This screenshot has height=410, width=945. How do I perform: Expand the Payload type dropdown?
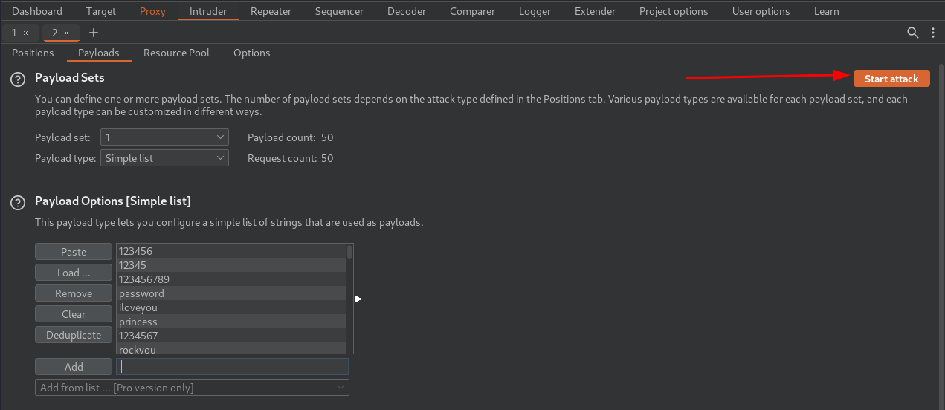click(x=164, y=158)
